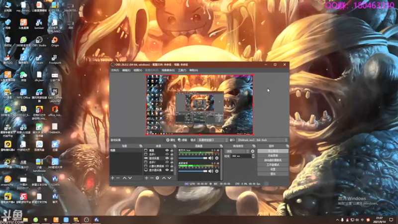Open WPS Office desktop shortcut
Viewport: 398px width, 224px height.
(23, 94)
